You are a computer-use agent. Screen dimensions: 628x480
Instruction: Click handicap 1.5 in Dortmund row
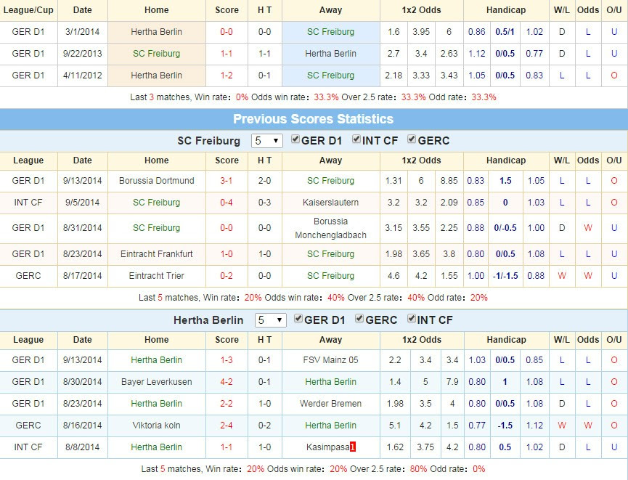click(505, 181)
